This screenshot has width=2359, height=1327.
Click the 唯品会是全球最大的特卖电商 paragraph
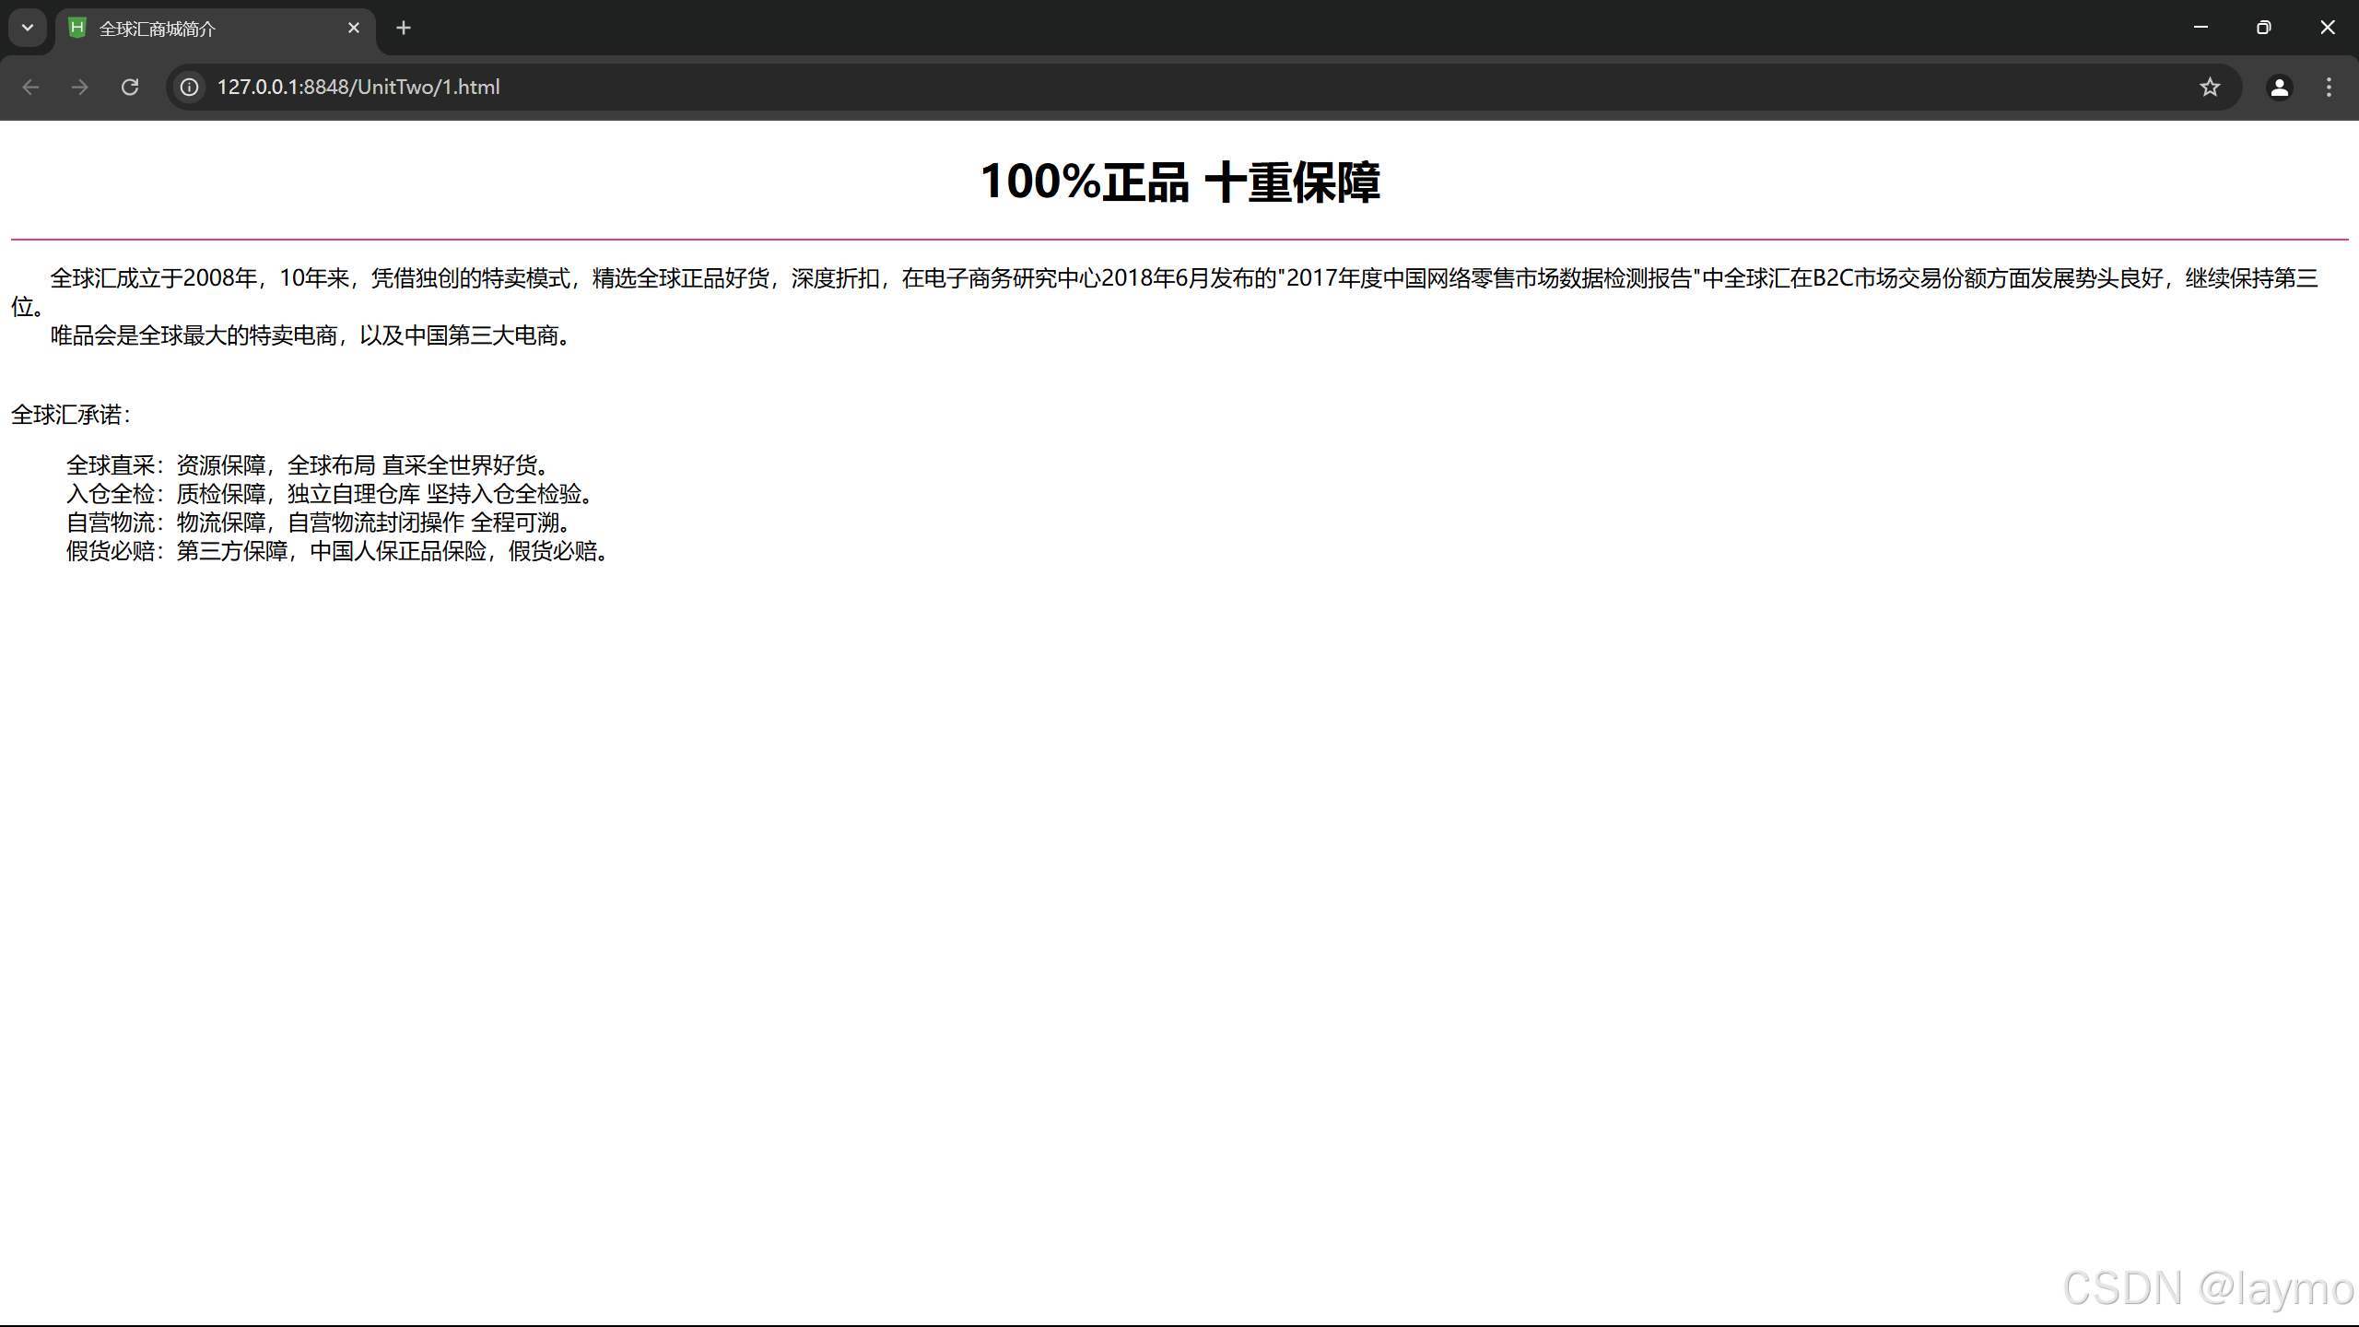coord(311,335)
